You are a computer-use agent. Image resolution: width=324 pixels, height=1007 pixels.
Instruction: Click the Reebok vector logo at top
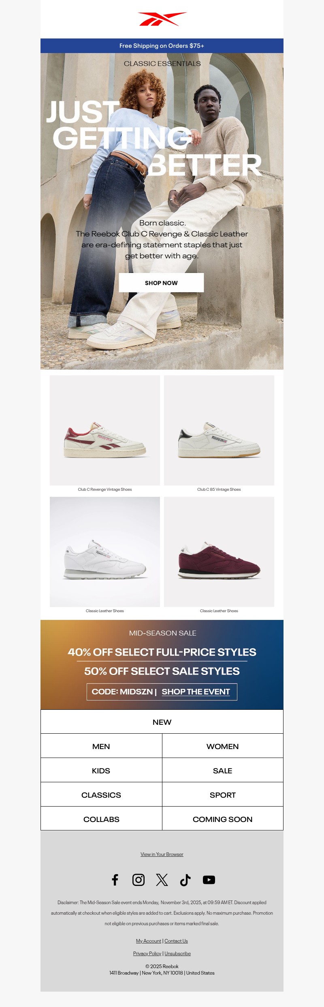pos(162,19)
